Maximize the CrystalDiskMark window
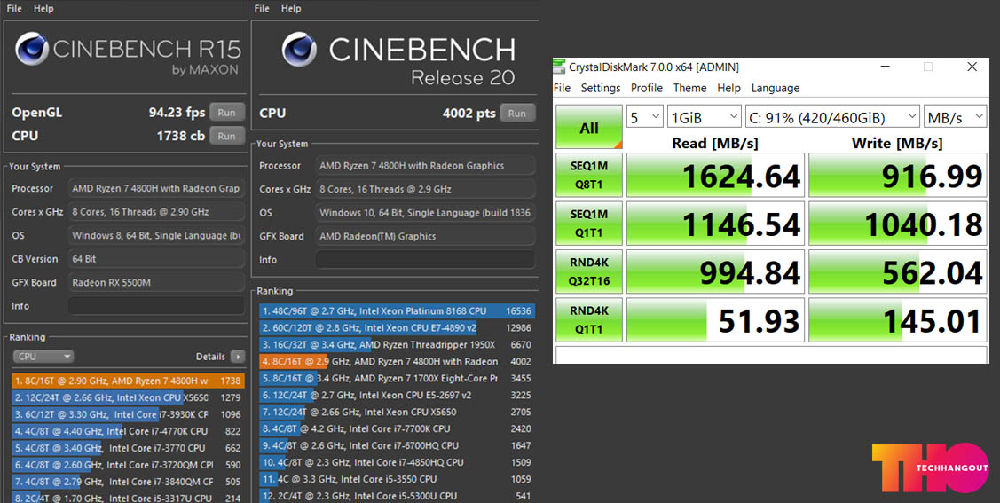1000x503 pixels. pyautogui.click(x=928, y=67)
